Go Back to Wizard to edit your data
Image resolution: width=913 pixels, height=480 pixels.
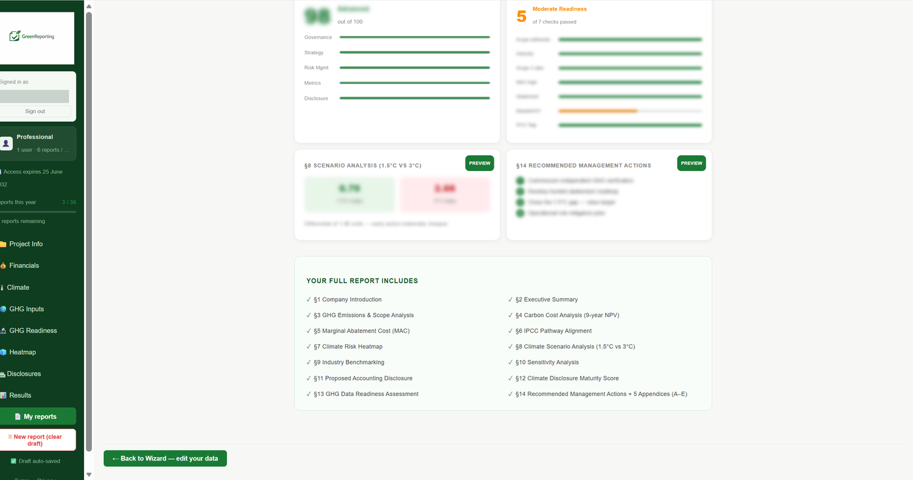pyautogui.click(x=165, y=458)
